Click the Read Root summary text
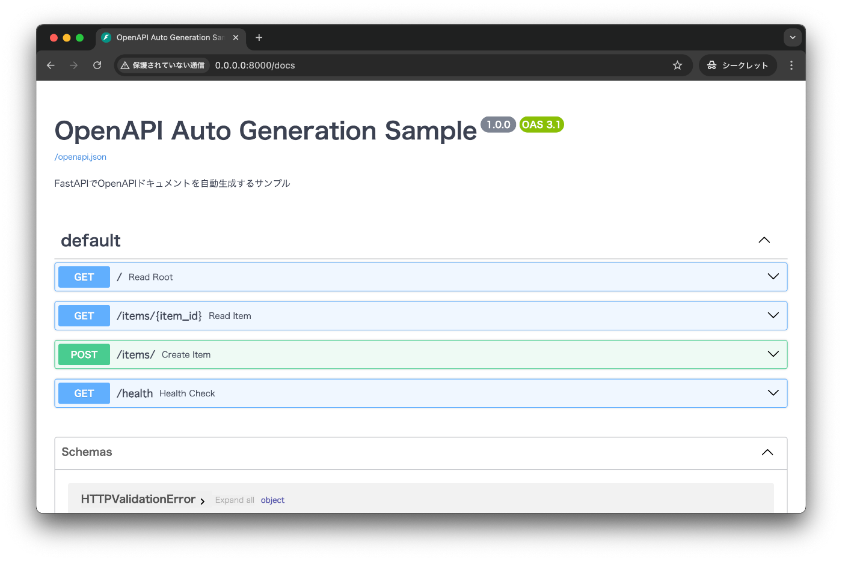The height and width of the screenshot is (561, 842). 150,277
